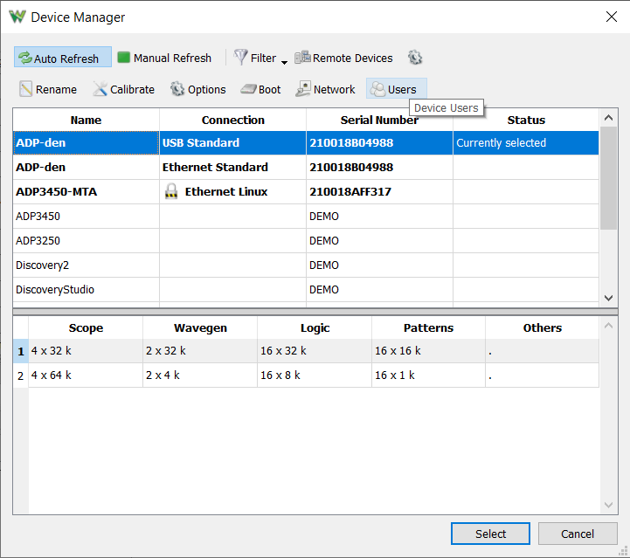Screen dimensions: 630x558
Task: Open the Network settings
Action: coord(325,89)
